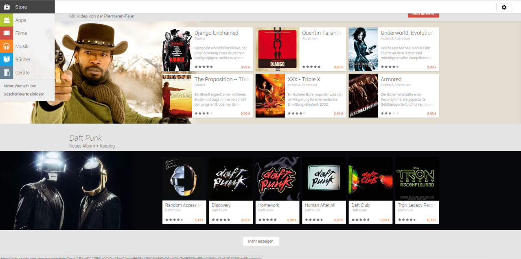The height and width of the screenshot is (259, 521).
Task: Open the Random Access Memories album cover
Action: point(184,179)
